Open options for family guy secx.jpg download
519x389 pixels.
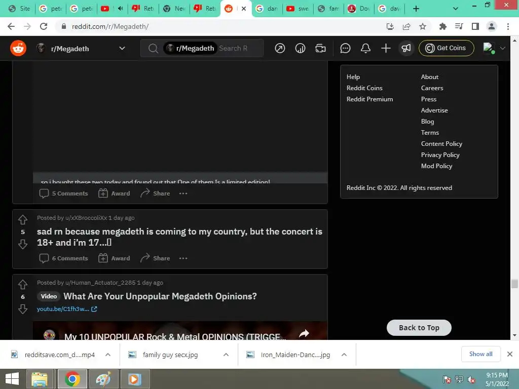coord(226,355)
